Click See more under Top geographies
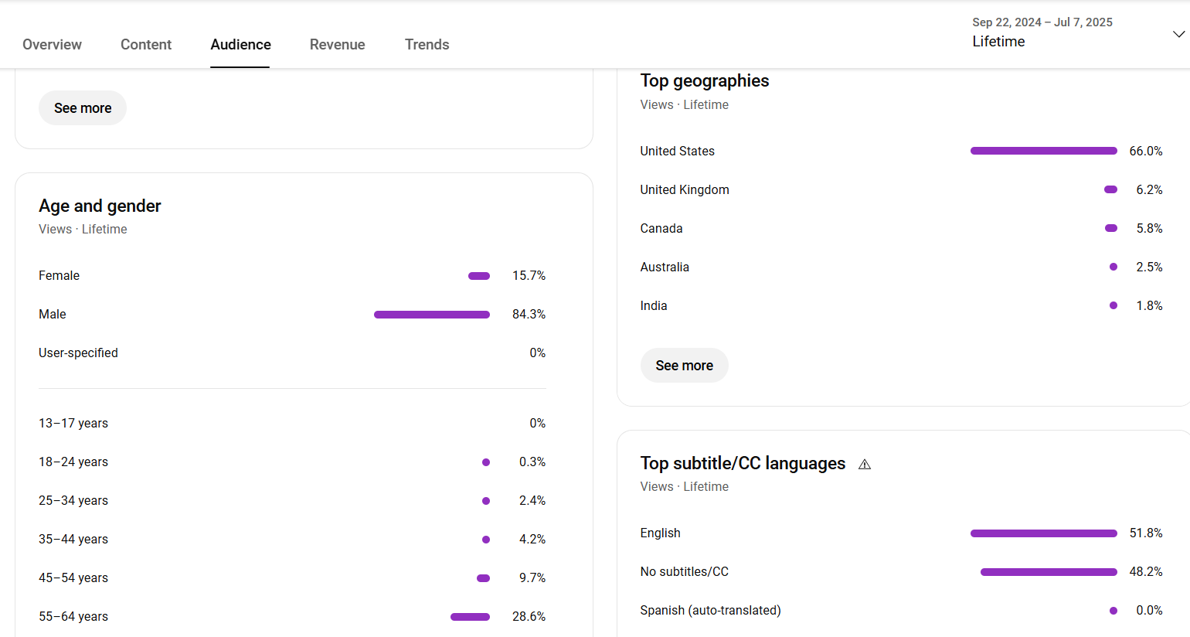The width and height of the screenshot is (1190, 637). [684, 366]
